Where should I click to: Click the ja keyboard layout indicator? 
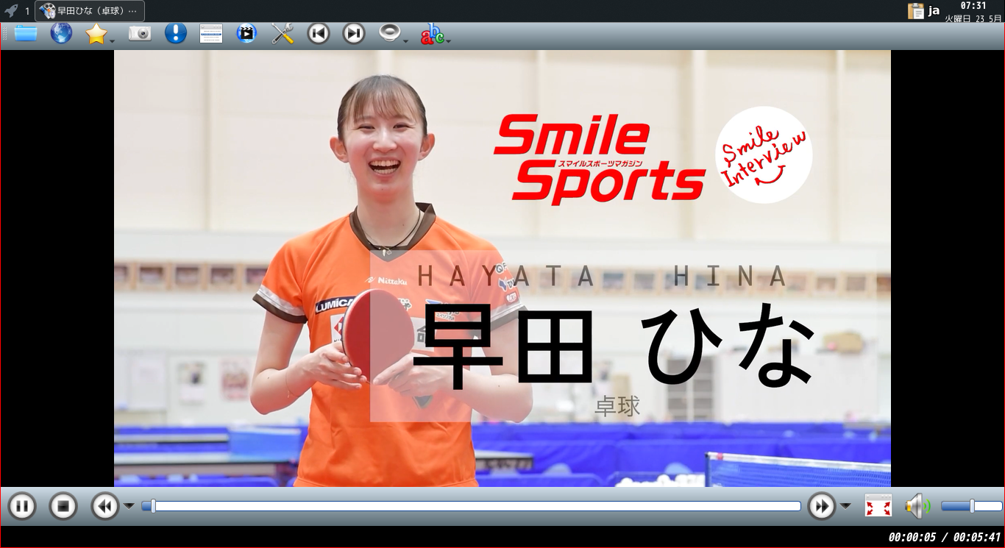(934, 10)
